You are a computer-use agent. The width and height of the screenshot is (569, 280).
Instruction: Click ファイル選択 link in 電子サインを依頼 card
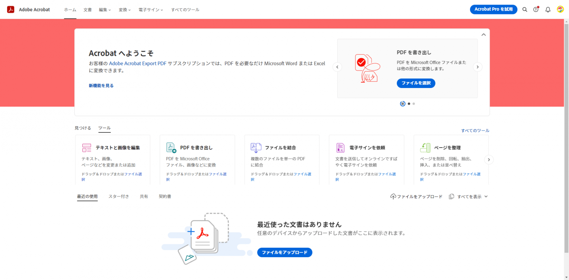click(387, 174)
